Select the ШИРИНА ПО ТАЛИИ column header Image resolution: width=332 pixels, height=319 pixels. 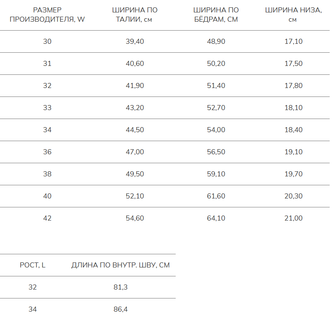tap(135, 15)
